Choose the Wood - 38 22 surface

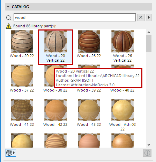tap(49, 76)
